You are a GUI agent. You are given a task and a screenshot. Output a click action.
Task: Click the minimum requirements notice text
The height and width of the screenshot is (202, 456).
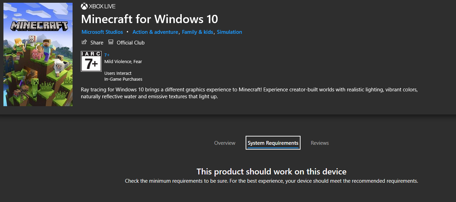[272, 181]
